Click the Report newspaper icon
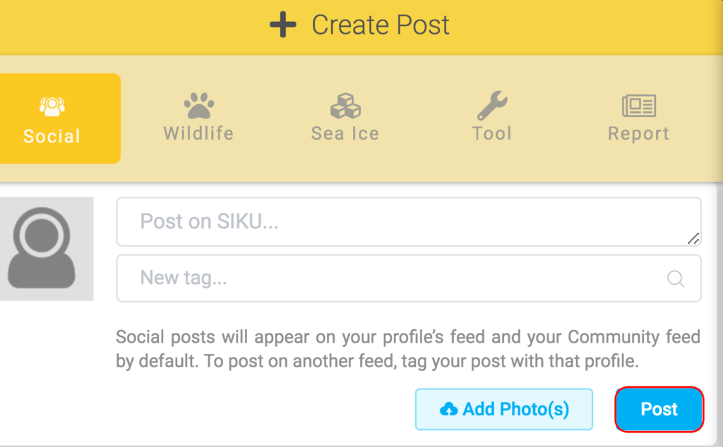This screenshot has width=723, height=447. tap(639, 106)
